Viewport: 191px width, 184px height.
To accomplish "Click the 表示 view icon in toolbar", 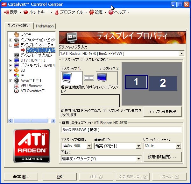I will (6, 12).
